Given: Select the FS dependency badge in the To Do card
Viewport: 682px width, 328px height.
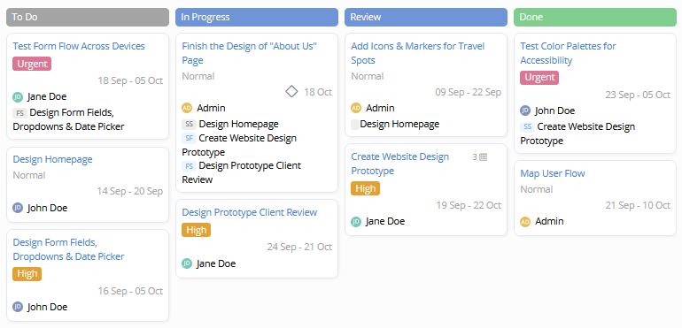Looking at the screenshot, I should [19, 113].
